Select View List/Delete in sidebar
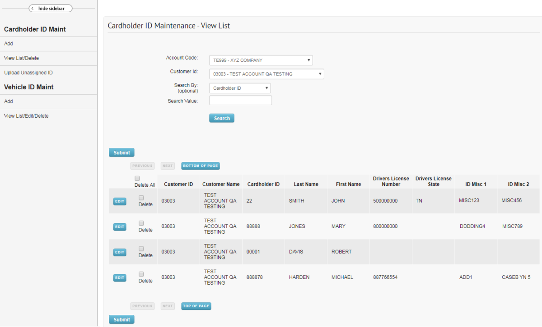 [x=21, y=58]
